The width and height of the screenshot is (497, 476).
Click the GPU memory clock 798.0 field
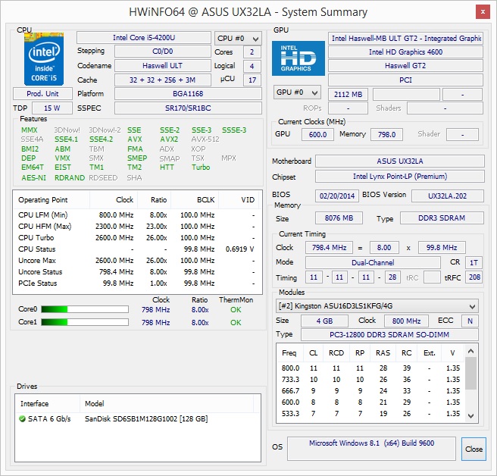point(386,135)
